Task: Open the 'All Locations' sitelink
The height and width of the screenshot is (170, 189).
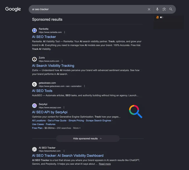Action: tap(39, 121)
